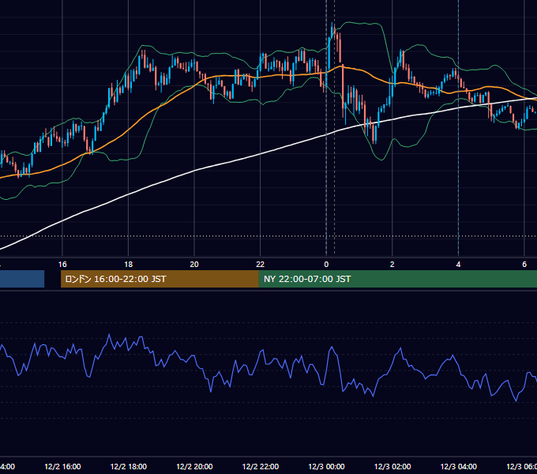Screen dimensions: 537x474
Task: Click the '12/2 18:00' date label
Action: (129, 467)
